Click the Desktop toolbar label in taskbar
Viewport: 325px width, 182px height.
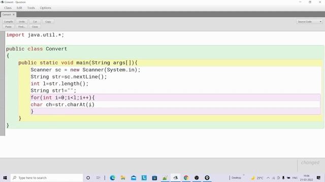pos(236,177)
